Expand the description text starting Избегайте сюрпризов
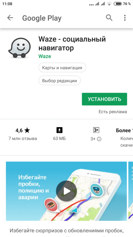The height and width of the screenshot is (237, 133). (66, 231)
